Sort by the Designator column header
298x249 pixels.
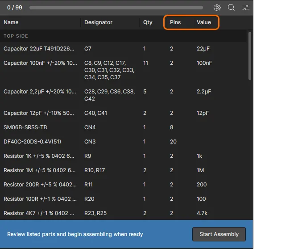click(98, 22)
